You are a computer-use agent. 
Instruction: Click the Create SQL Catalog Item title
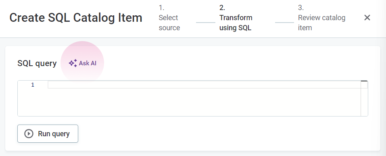click(x=76, y=18)
